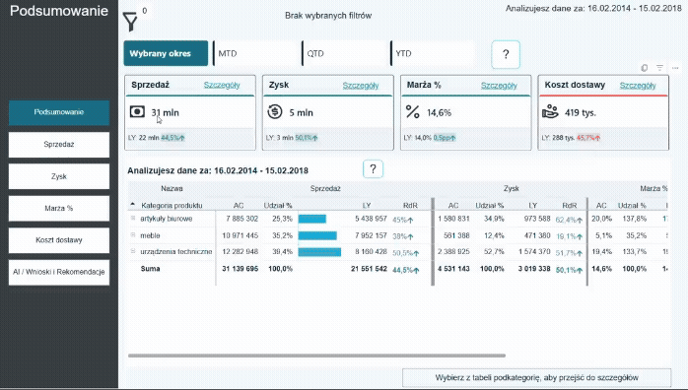The height and width of the screenshot is (390, 688).
Task: Click the 7 885 302 sales cell
Action: pos(241,219)
